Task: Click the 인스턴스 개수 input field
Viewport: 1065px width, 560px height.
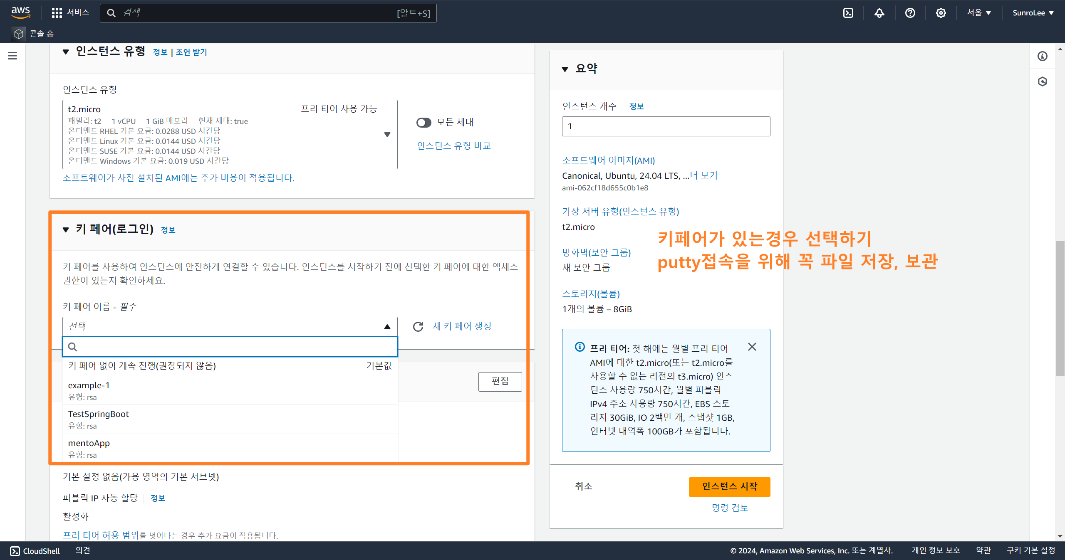Action: (x=666, y=126)
